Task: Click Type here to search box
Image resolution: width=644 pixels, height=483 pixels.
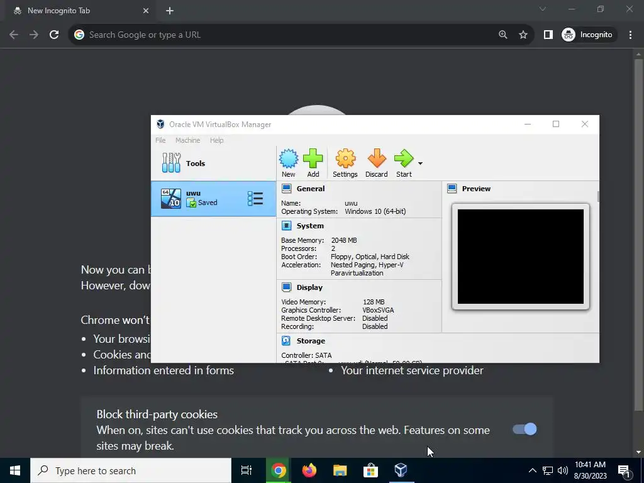Action: [131, 470]
